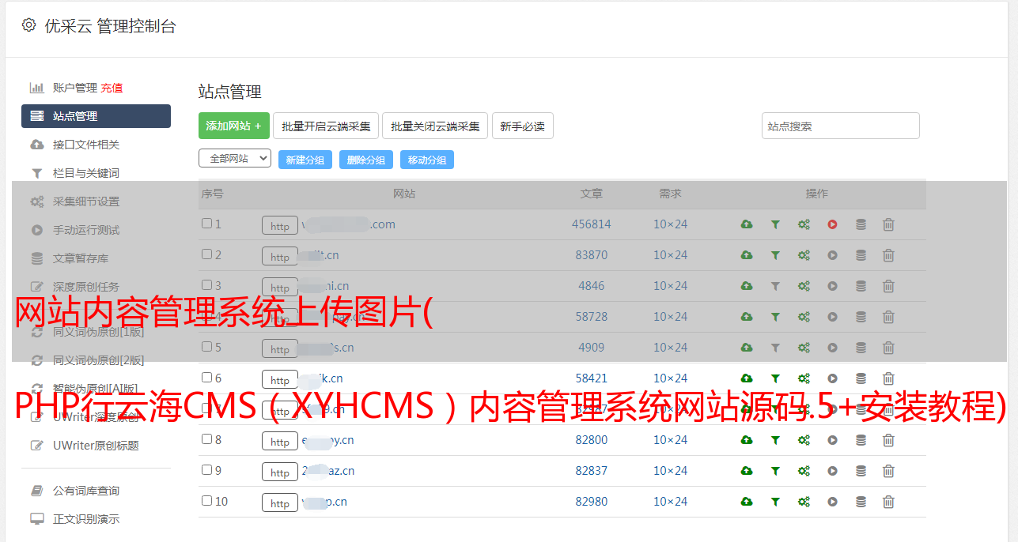Image resolution: width=1018 pixels, height=542 pixels.
Task: Click the 批量开启云端采集 button
Action: click(326, 126)
